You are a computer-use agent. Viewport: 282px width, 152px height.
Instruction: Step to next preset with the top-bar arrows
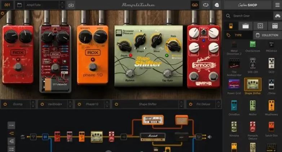click(62, 6)
